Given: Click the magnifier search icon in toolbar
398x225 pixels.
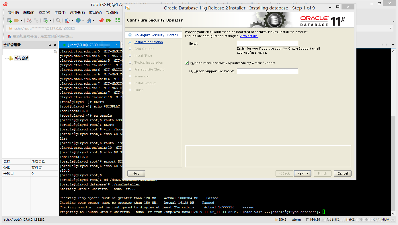Looking at the screenshot, I should click(58, 20).
